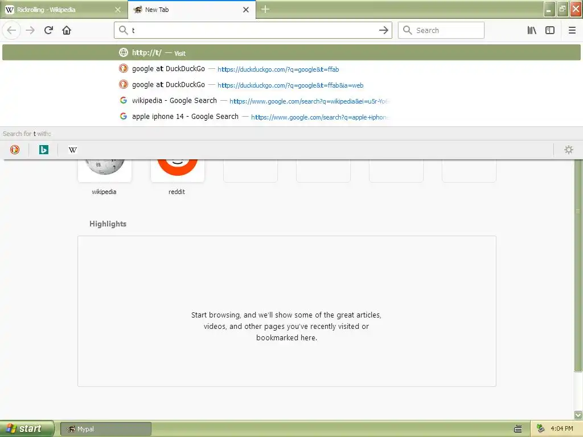Click the network tray icon

[x=540, y=429]
